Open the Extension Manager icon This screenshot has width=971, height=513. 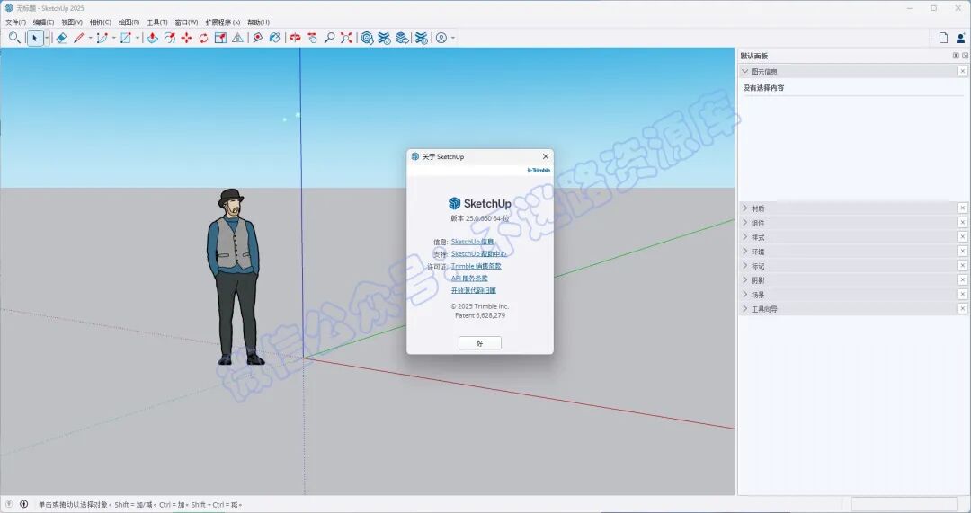[422, 38]
